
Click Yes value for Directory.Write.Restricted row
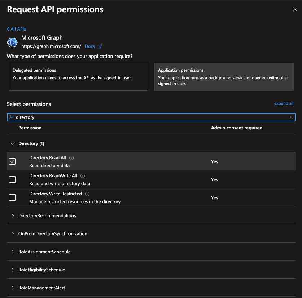(214, 197)
